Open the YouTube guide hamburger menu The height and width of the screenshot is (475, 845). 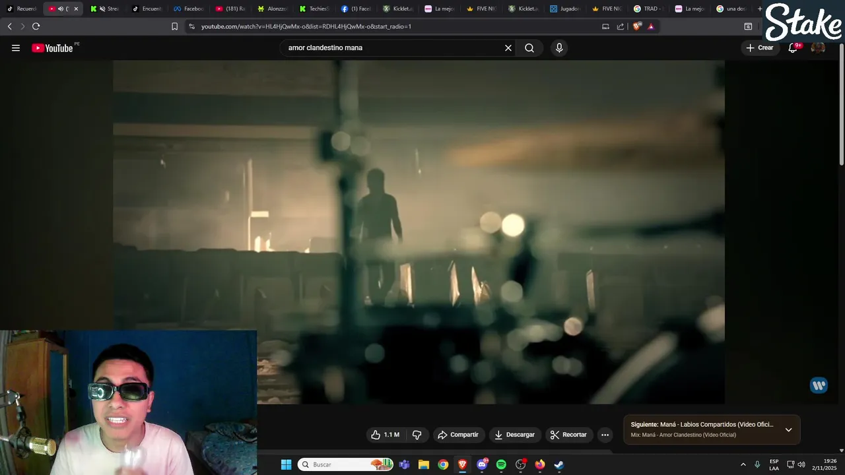click(16, 47)
